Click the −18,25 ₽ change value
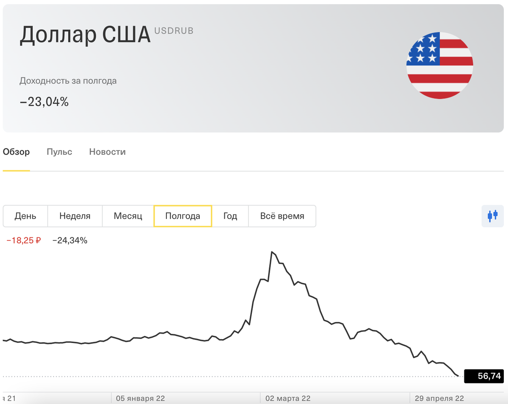The width and height of the screenshot is (508, 404). click(x=24, y=241)
